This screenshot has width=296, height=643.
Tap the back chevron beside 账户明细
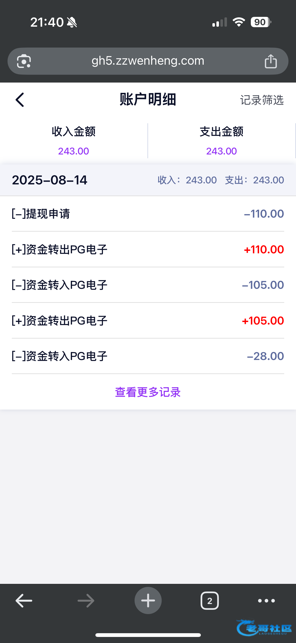coord(20,100)
